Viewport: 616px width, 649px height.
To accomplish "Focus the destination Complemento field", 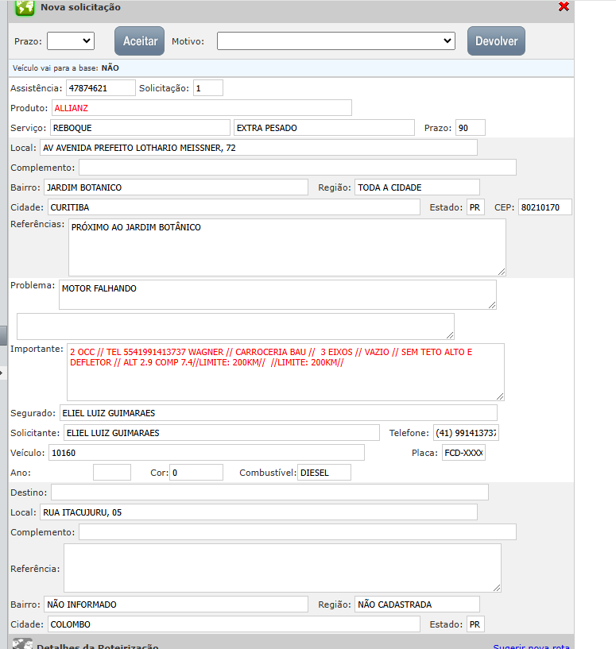I will pos(297,532).
